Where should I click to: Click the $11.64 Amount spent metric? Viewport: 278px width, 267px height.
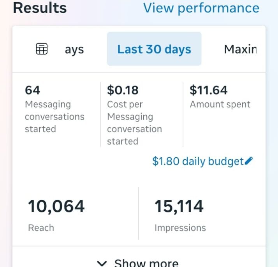[208, 90]
